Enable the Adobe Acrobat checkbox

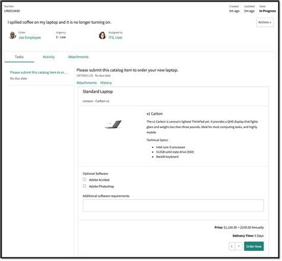point(84,180)
